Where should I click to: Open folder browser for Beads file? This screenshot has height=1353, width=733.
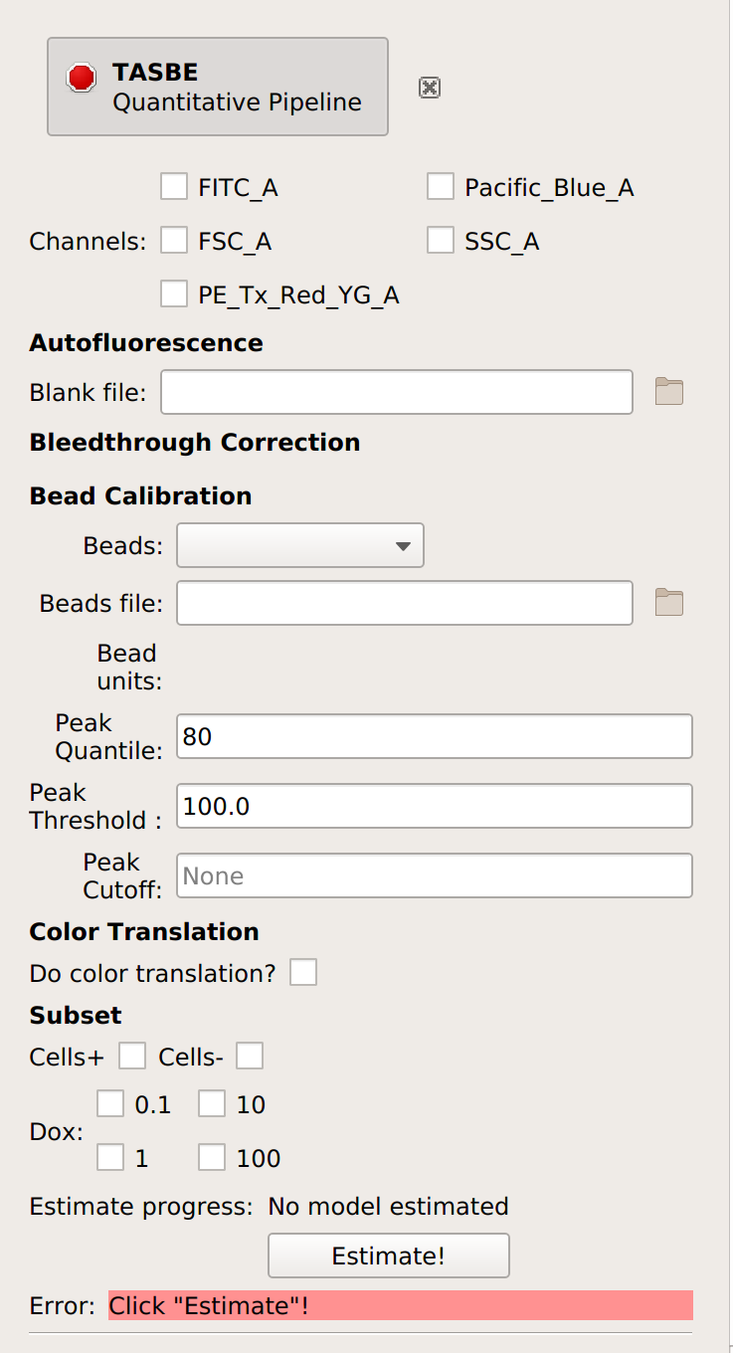pos(669,602)
